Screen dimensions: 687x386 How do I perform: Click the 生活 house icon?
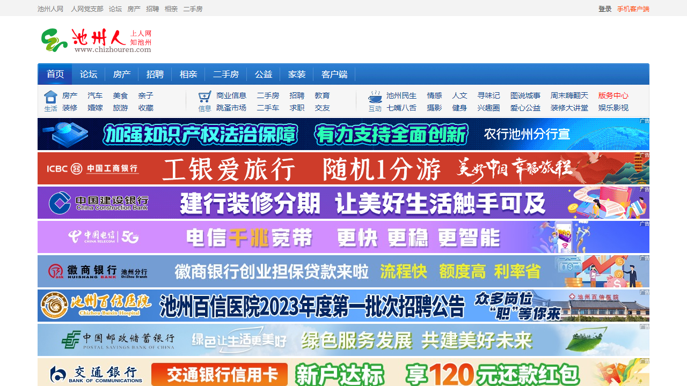[x=50, y=96]
